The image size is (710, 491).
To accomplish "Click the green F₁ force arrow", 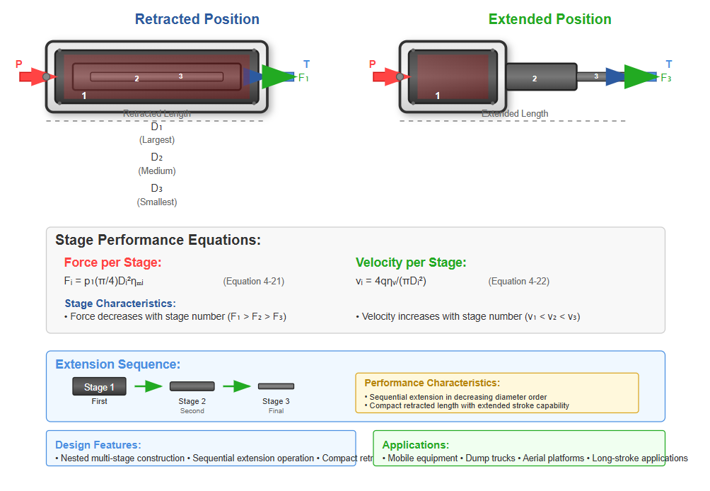I will (x=277, y=76).
